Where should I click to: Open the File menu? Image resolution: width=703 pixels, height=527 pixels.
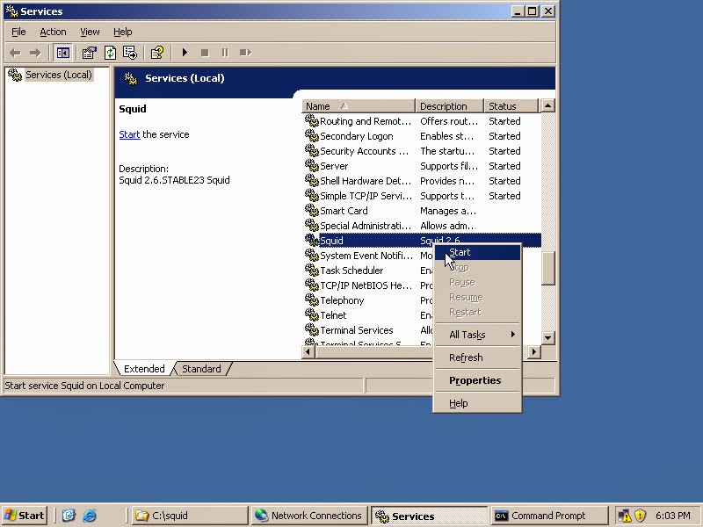tap(18, 32)
